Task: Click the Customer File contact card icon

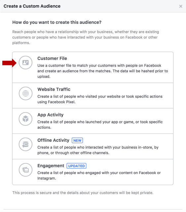Action: 25,63
